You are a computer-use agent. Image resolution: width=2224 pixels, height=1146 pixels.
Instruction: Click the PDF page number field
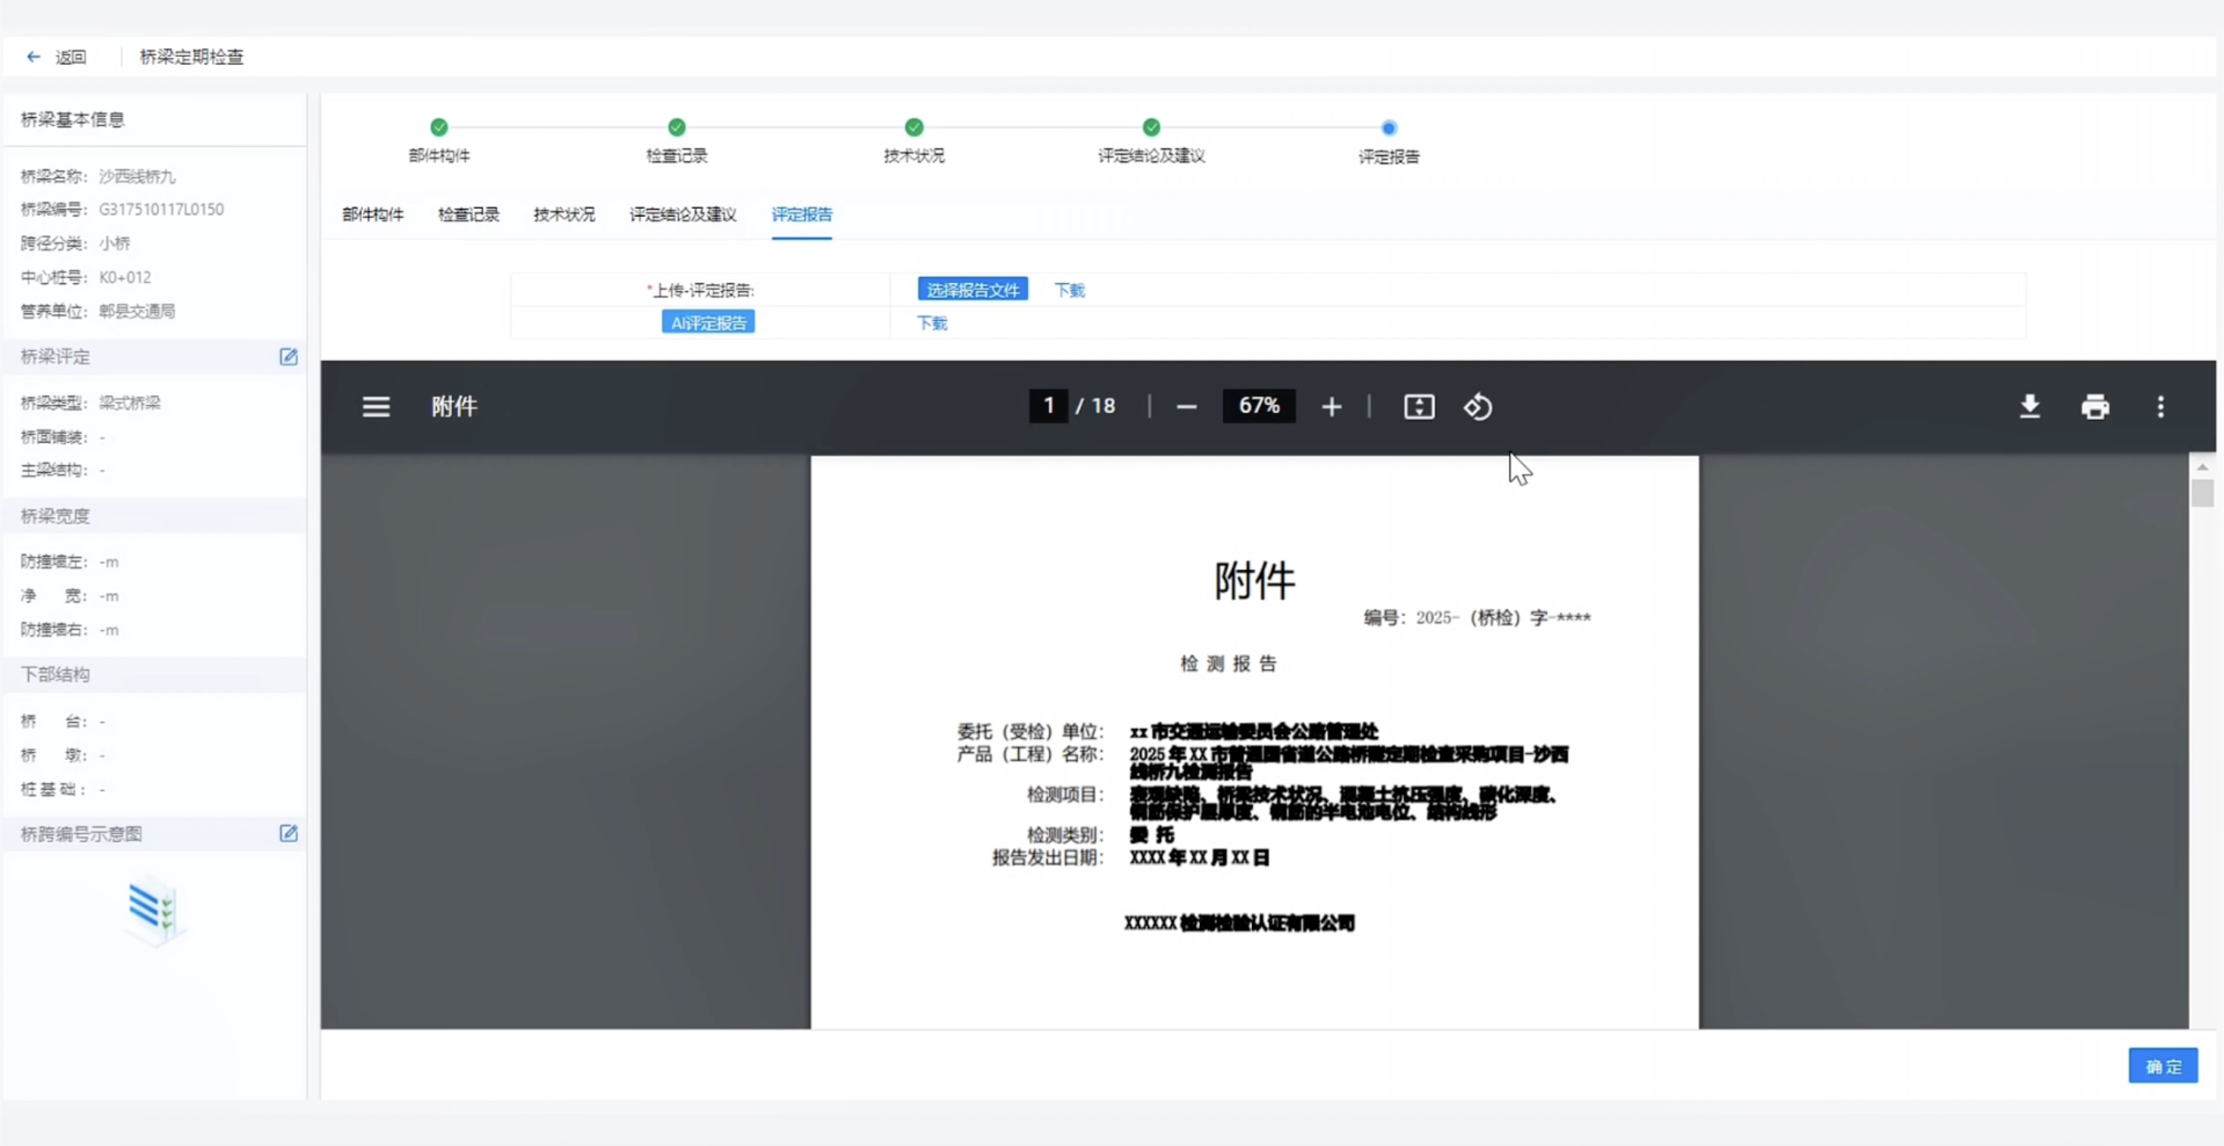pyautogui.click(x=1048, y=406)
